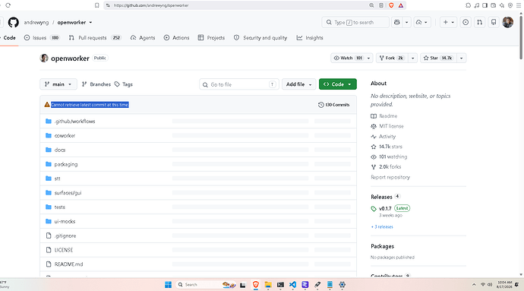
Task: Open the GitHub home logo
Action: 14,22
